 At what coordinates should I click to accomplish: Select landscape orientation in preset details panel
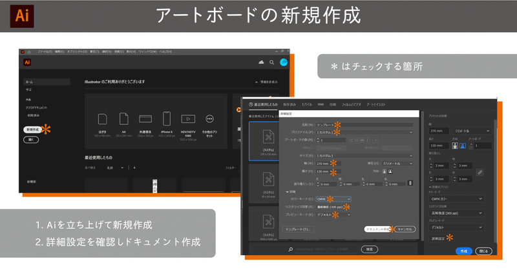pyautogui.click(x=462, y=146)
